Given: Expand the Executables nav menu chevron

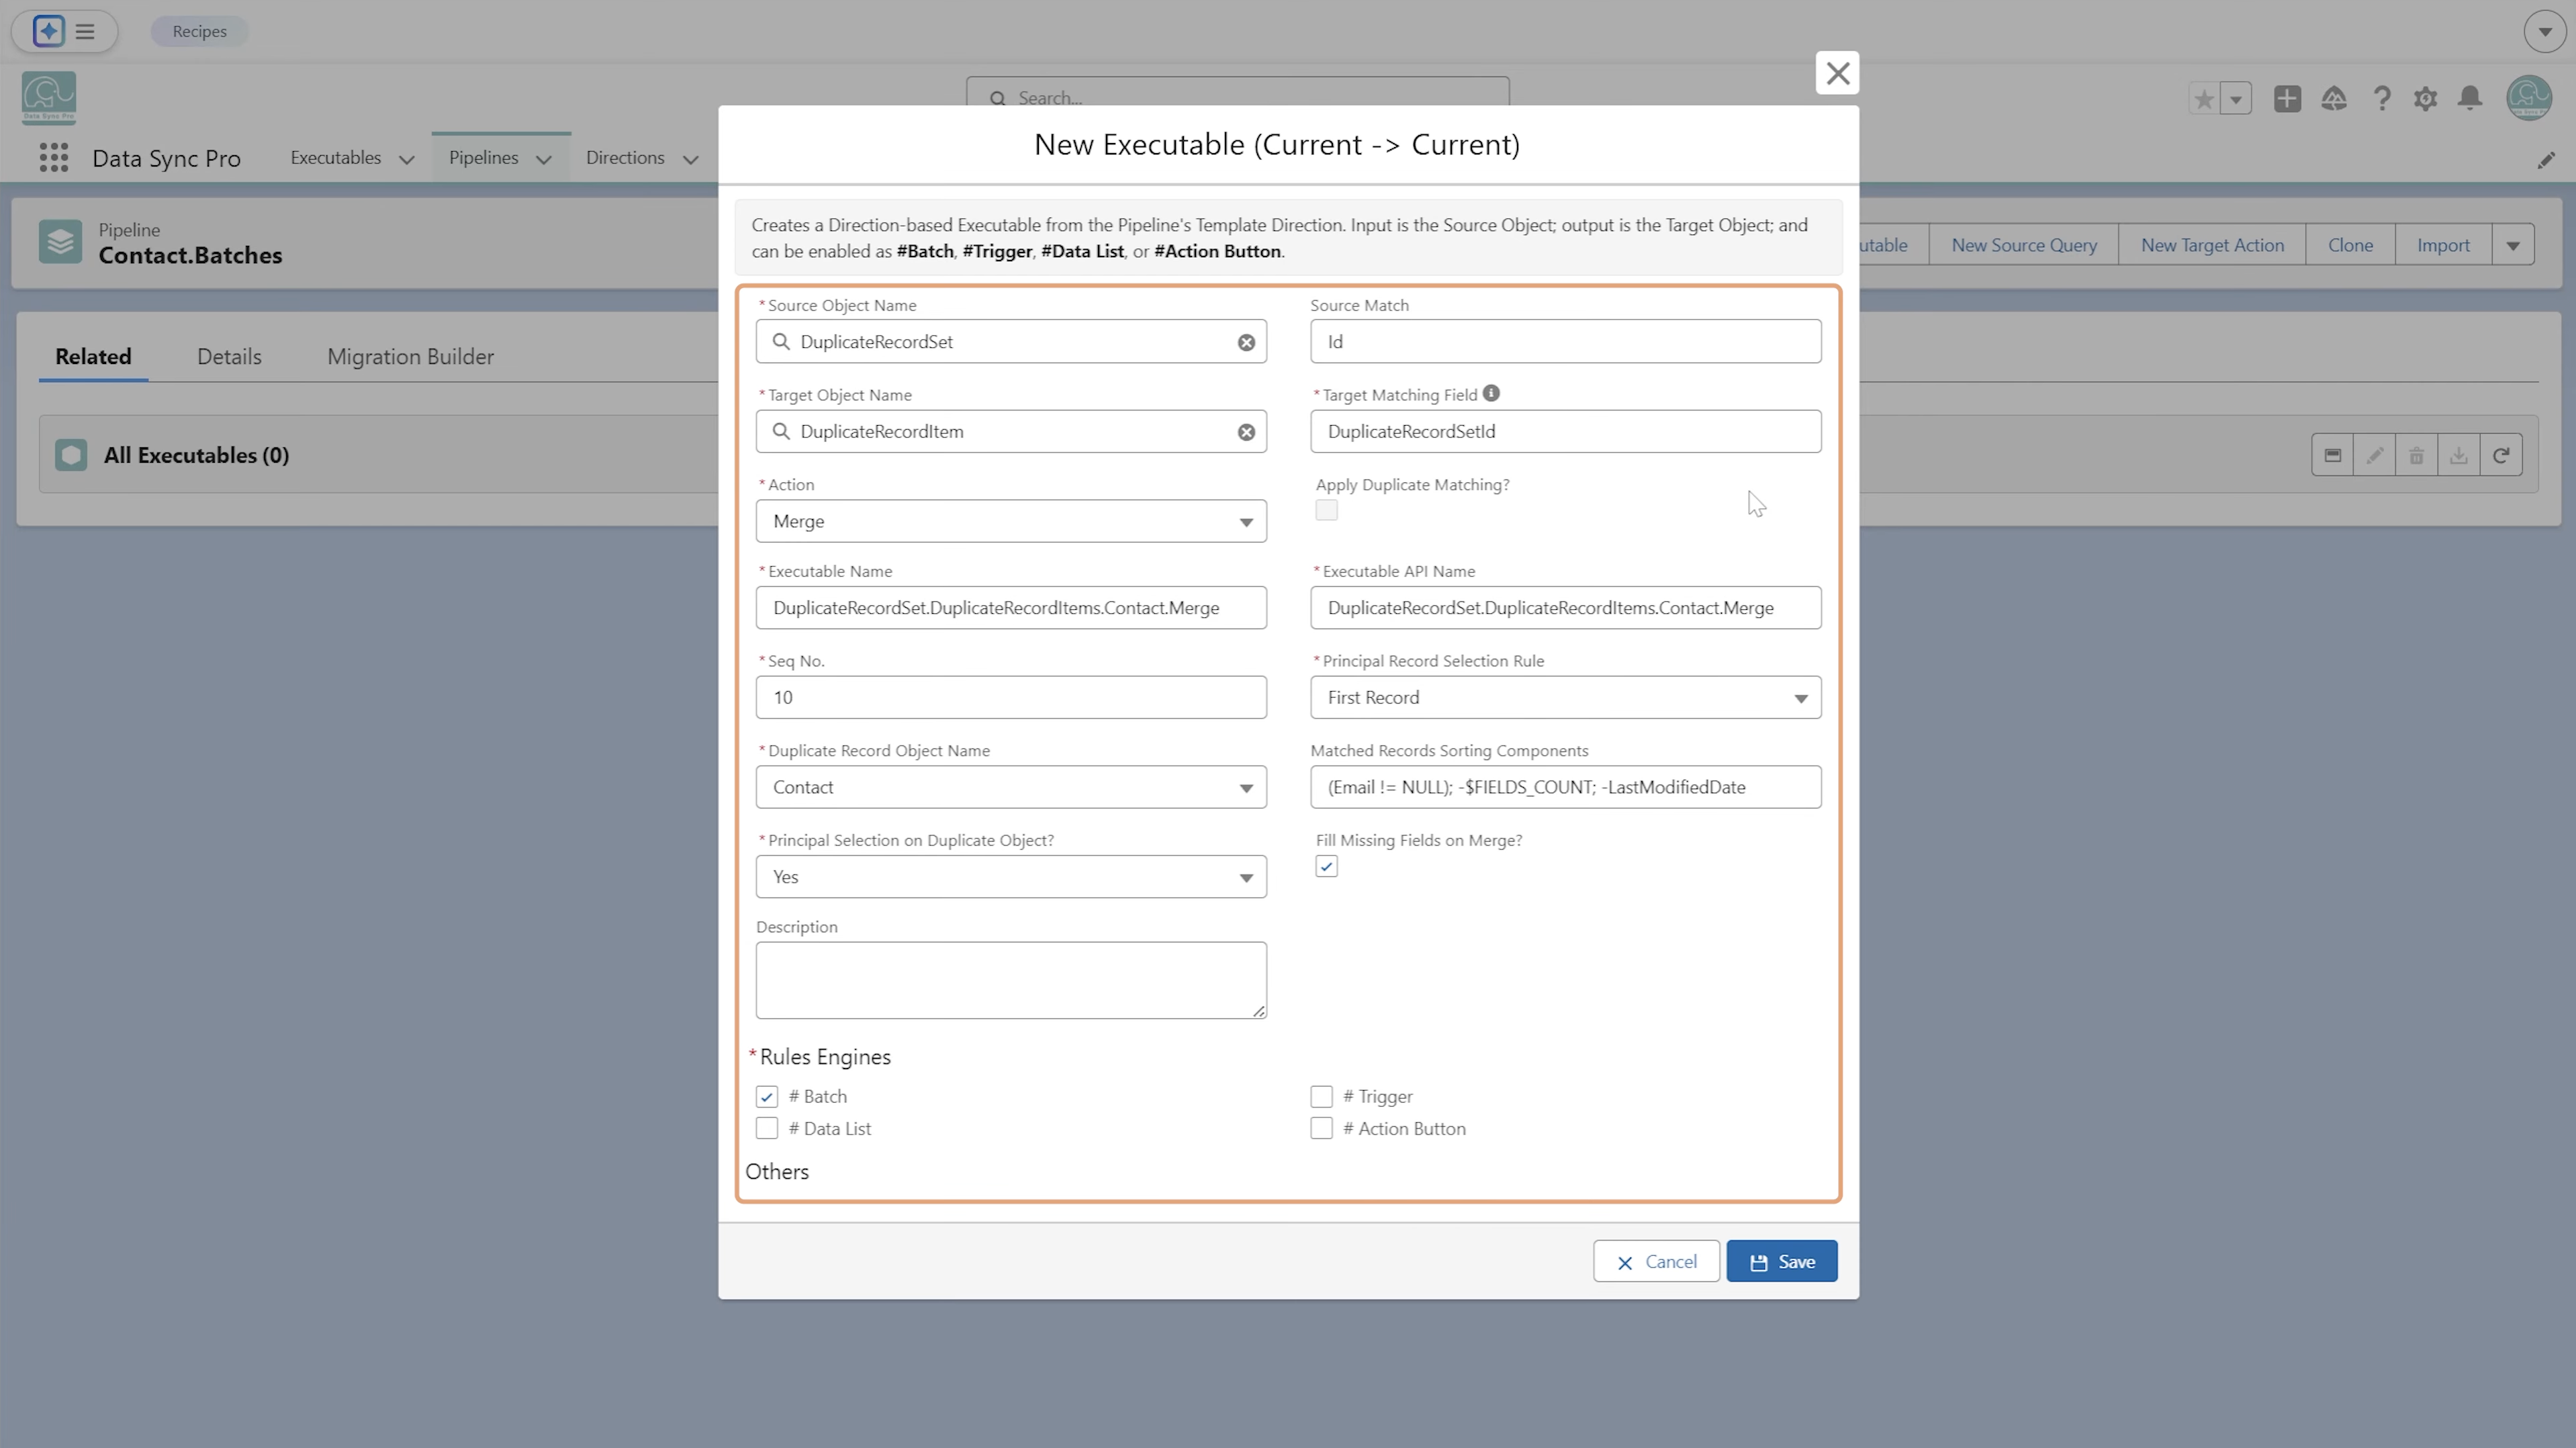Looking at the screenshot, I should click(x=406, y=160).
